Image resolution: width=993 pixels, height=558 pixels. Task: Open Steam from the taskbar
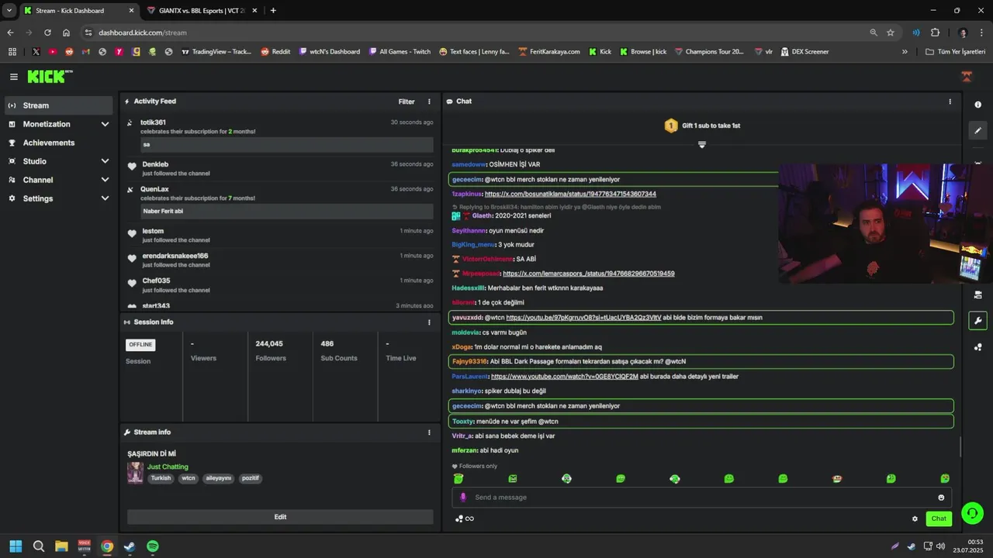(130, 546)
